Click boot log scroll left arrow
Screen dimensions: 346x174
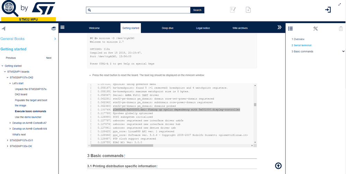tap(89, 145)
